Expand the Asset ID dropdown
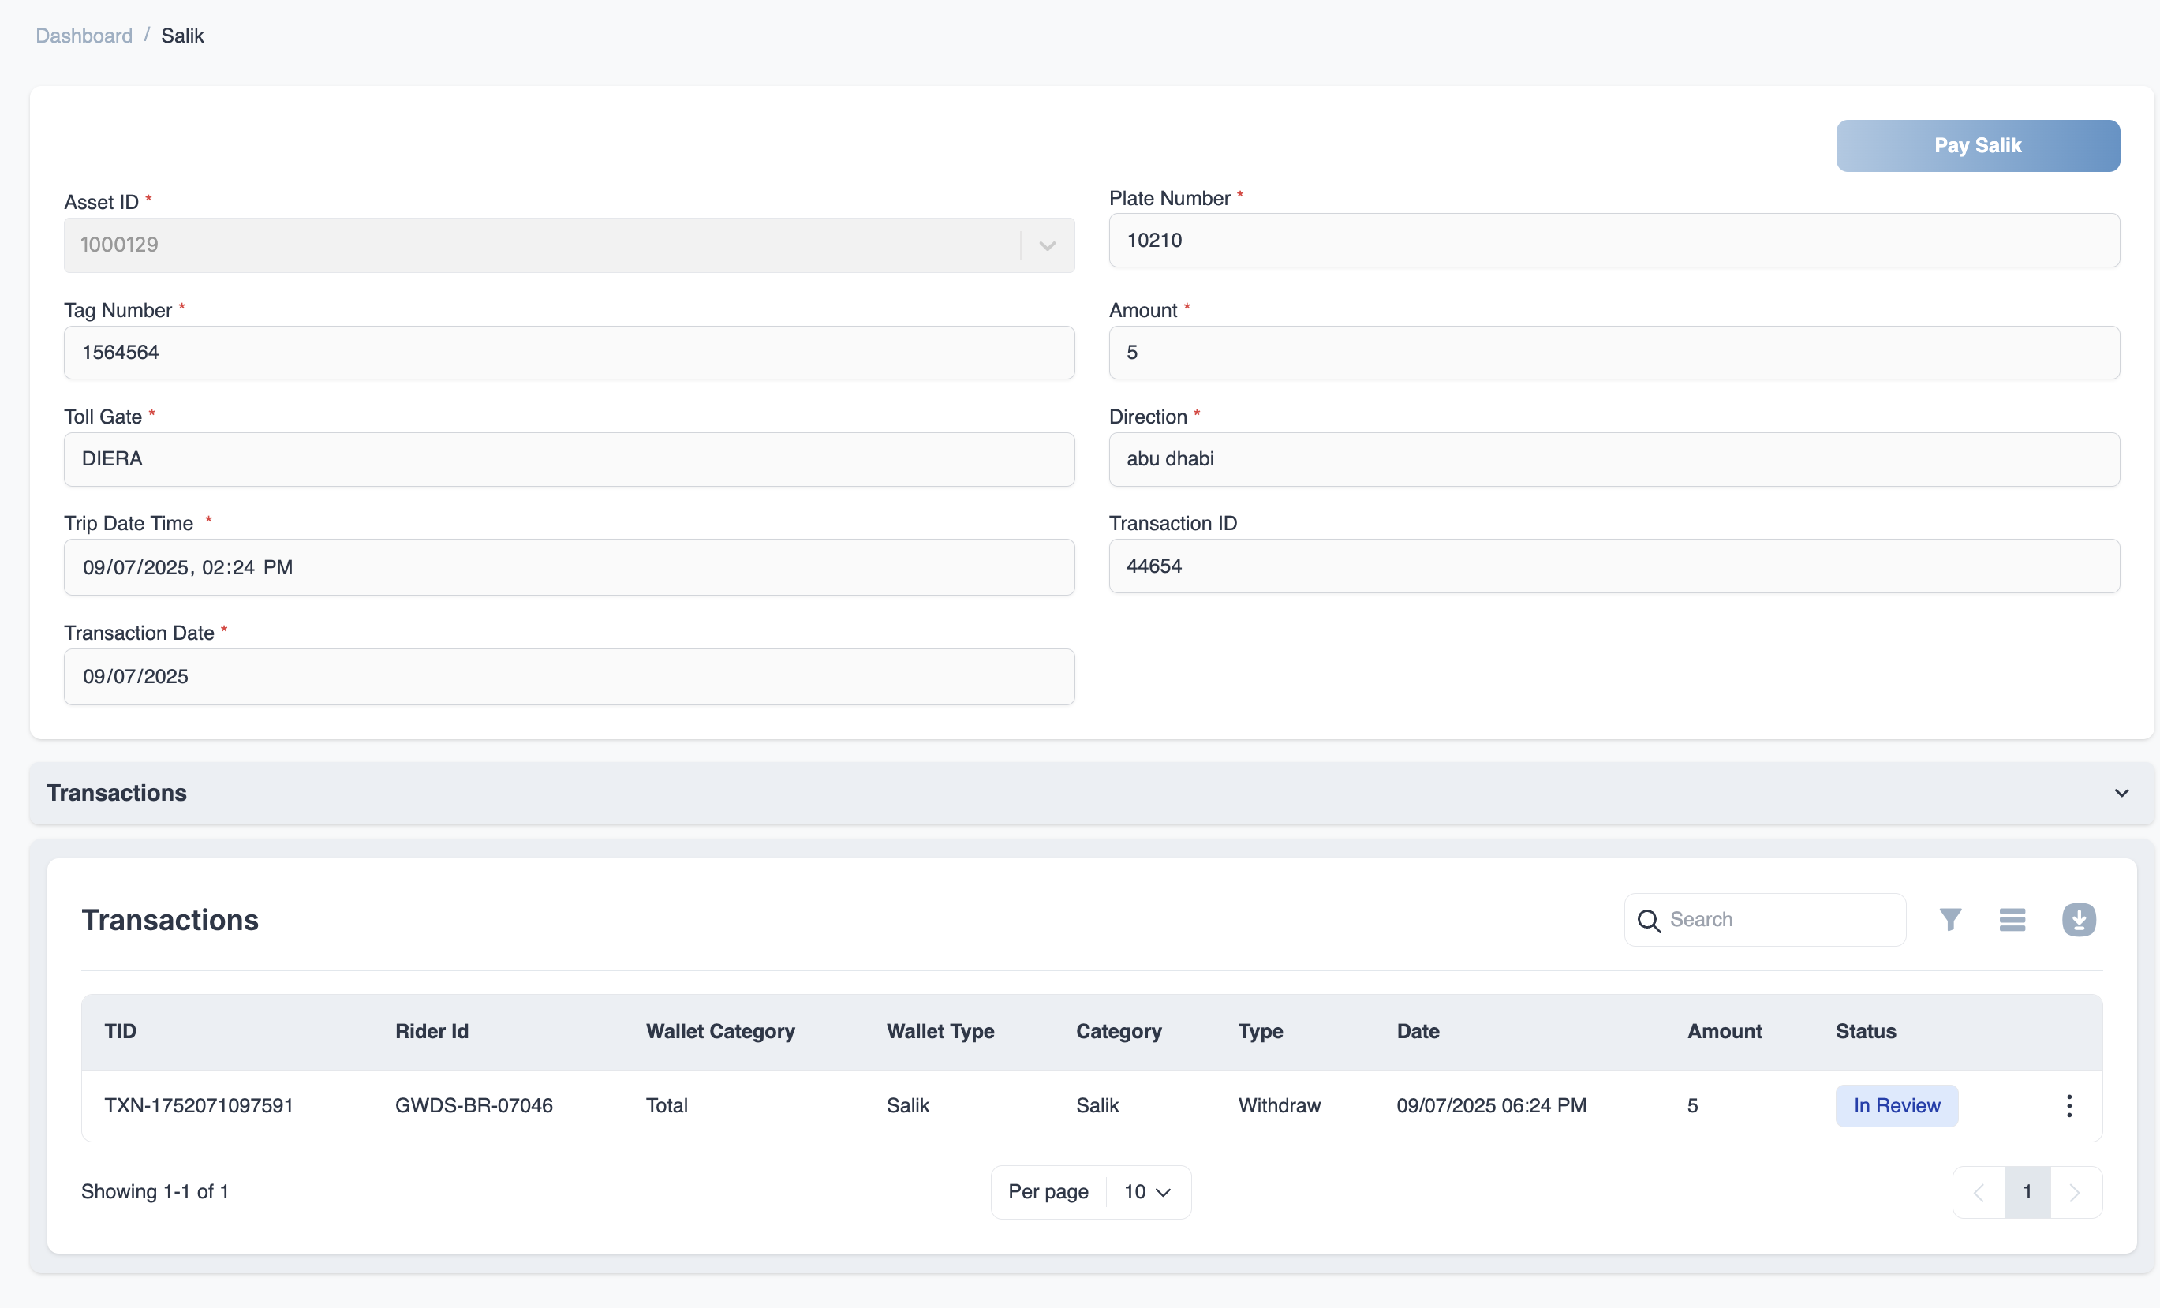Image resolution: width=2160 pixels, height=1308 pixels. pyautogui.click(x=1047, y=245)
